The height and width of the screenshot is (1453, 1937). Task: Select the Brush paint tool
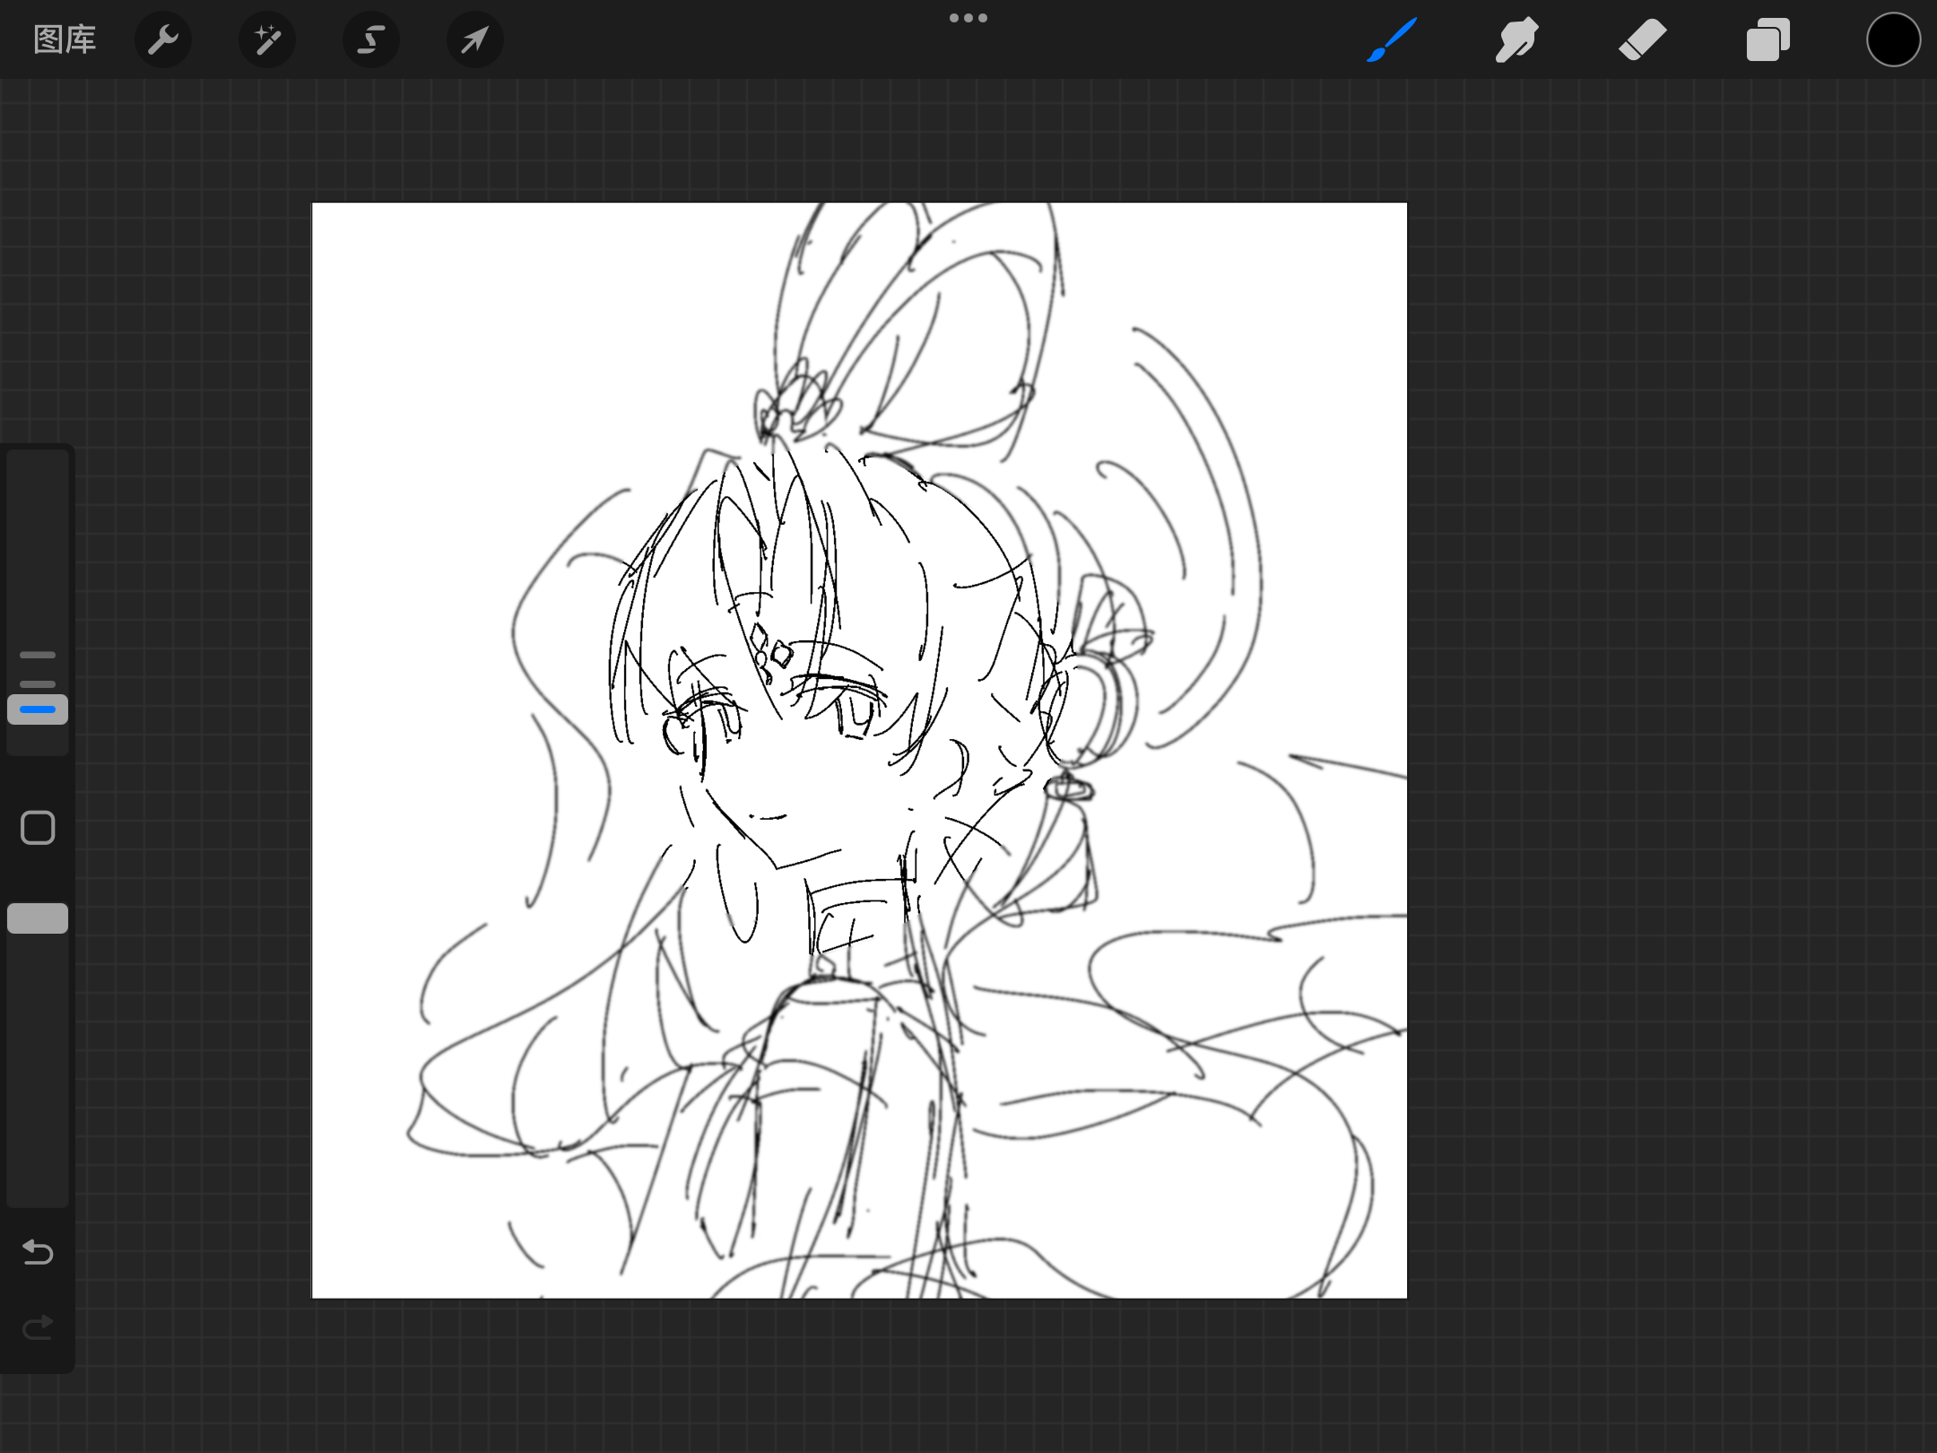(1392, 39)
